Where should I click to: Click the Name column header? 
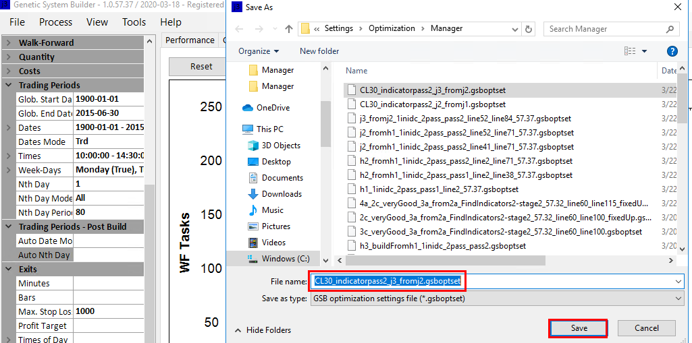356,71
